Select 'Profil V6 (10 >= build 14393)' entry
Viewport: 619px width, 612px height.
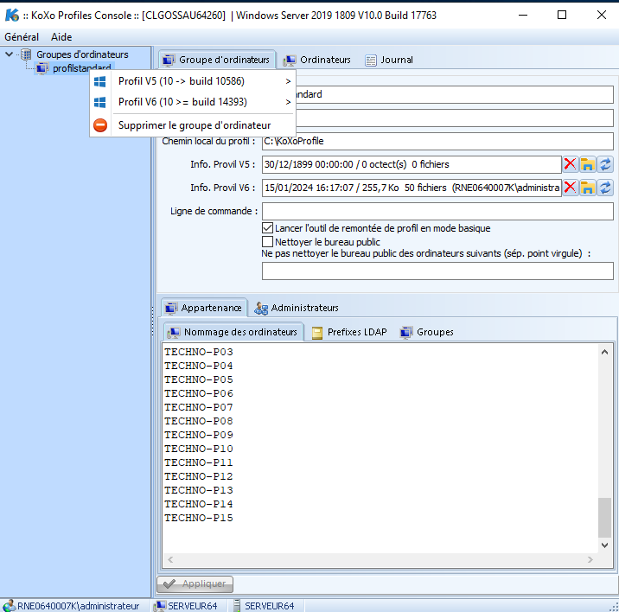click(x=193, y=102)
